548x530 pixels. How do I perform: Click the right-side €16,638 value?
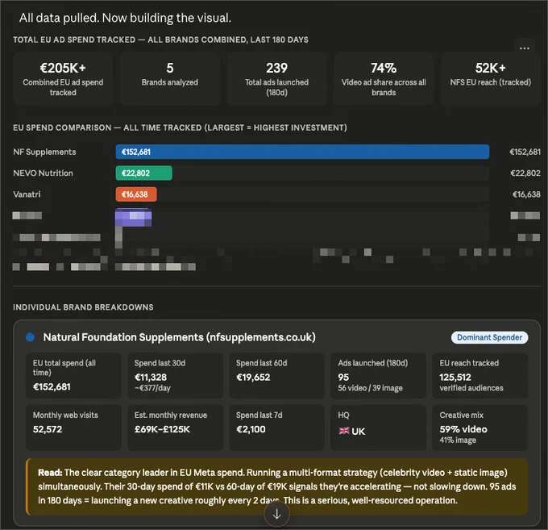[x=526, y=194]
